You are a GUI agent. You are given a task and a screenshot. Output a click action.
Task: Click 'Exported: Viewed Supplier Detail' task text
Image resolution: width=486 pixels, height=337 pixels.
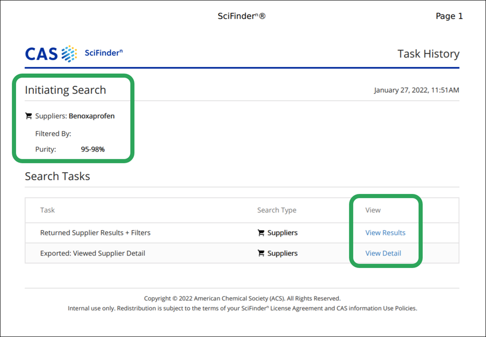click(x=92, y=253)
